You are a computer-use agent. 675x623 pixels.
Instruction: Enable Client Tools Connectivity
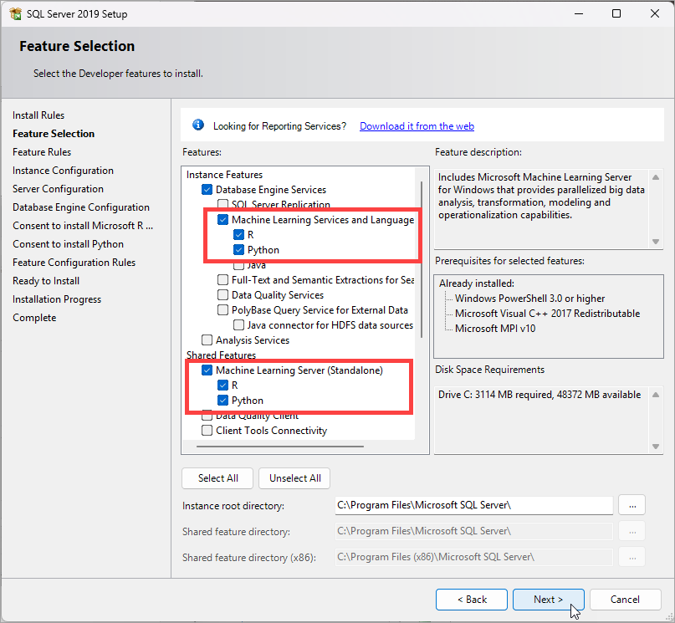[x=207, y=431]
